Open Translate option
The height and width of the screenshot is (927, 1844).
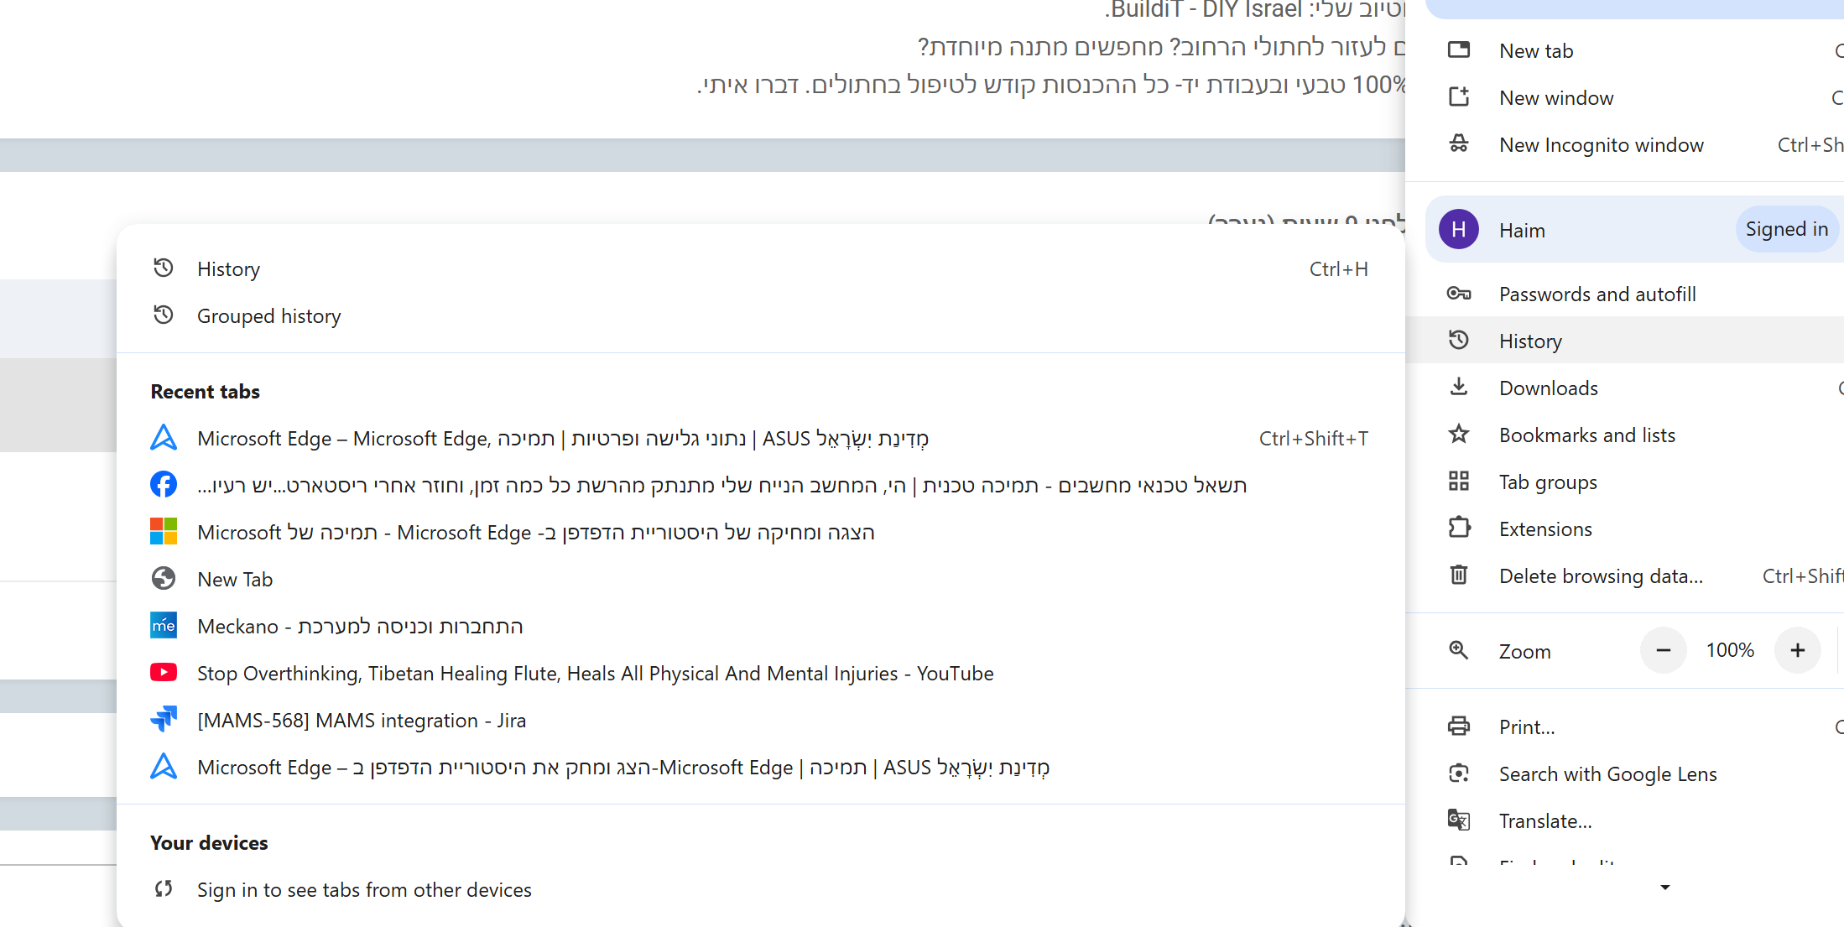click(x=1625, y=821)
